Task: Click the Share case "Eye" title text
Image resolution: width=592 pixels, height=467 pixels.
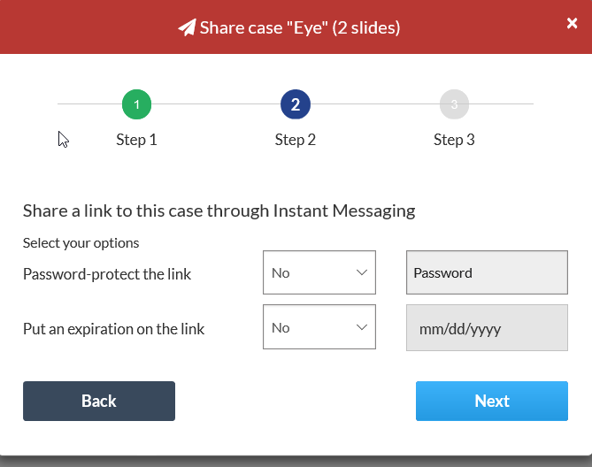Action: pos(300,27)
